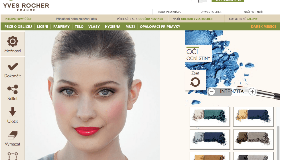The height and width of the screenshot is (160, 282).
Task: Choose the gold and bronze eyeshadow duo
Action: (210, 156)
